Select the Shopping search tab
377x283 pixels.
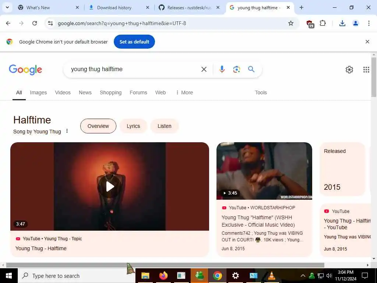tap(110, 92)
